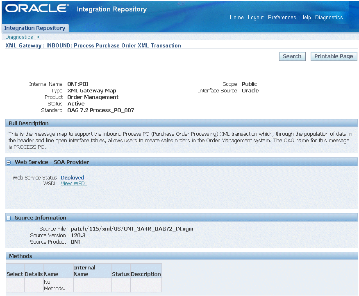Click the Public scope value
The width and height of the screenshot is (359, 296).
[x=249, y=84]
